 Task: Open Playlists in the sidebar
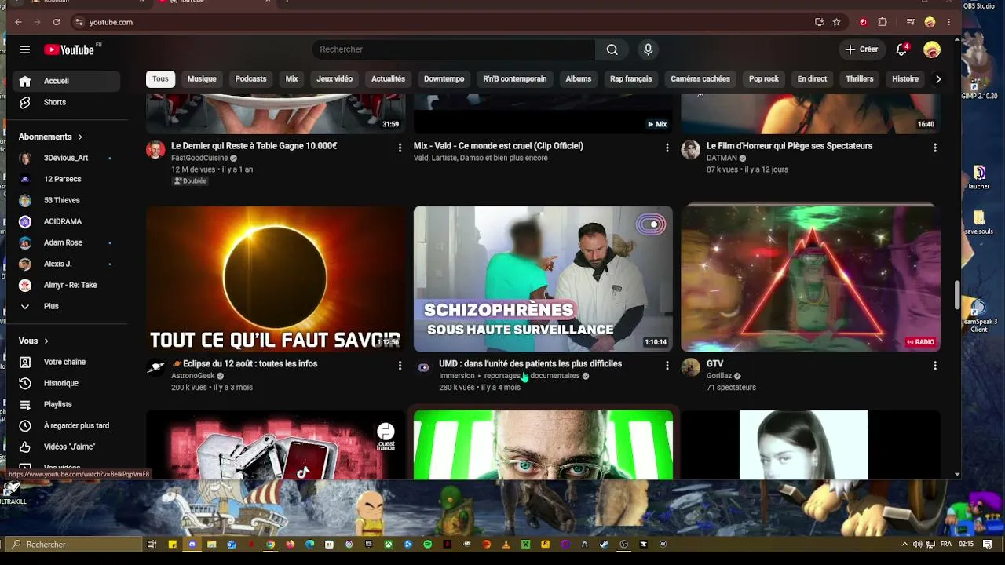tap(67, 404)
